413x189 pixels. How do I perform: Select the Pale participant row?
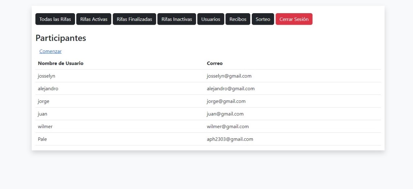(x=43, y=139)
